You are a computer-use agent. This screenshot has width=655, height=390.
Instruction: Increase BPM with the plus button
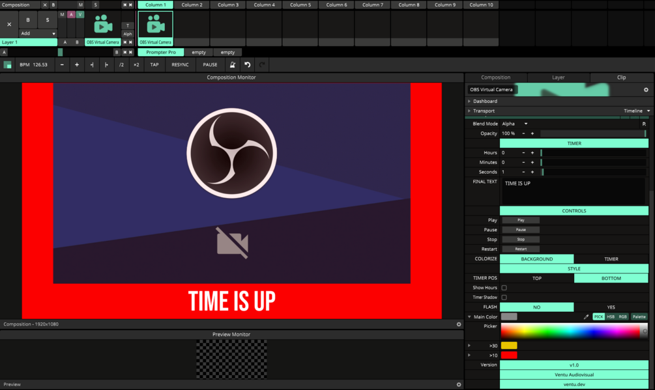[x=77, y=64]
